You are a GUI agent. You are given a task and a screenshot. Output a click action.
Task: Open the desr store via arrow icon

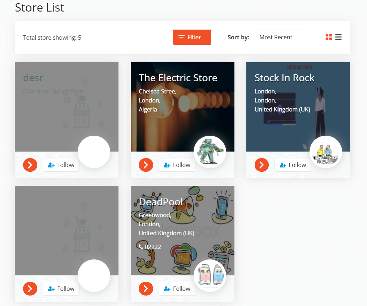[30, 165]
